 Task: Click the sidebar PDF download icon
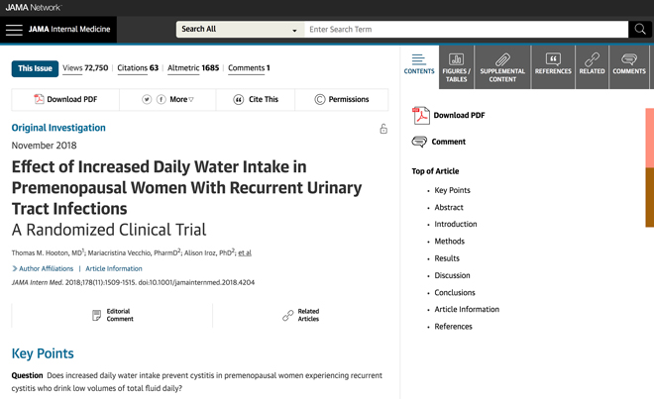[x=421, y=116]
